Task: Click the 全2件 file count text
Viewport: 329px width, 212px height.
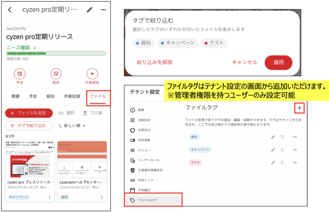Action: [10, 136]
